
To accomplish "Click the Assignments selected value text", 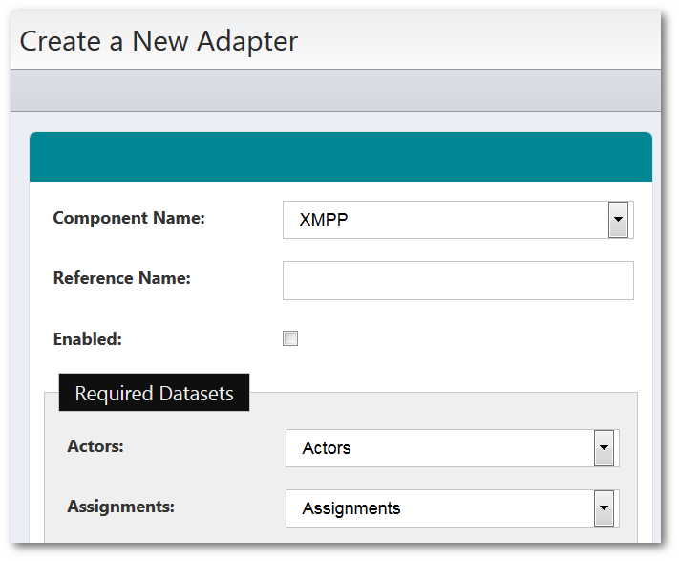I will click(x=350, y=508).
